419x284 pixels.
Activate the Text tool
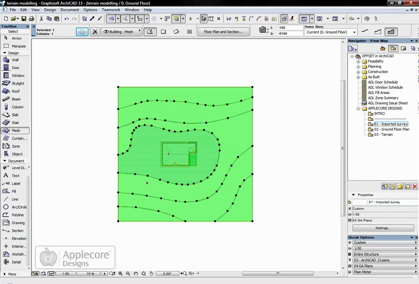pos(15,176)
